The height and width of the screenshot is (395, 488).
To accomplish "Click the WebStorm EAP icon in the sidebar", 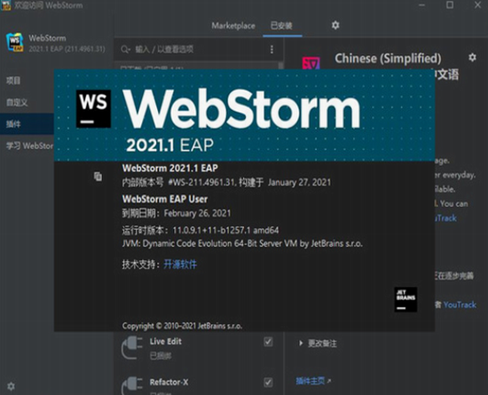I will 14,43.
